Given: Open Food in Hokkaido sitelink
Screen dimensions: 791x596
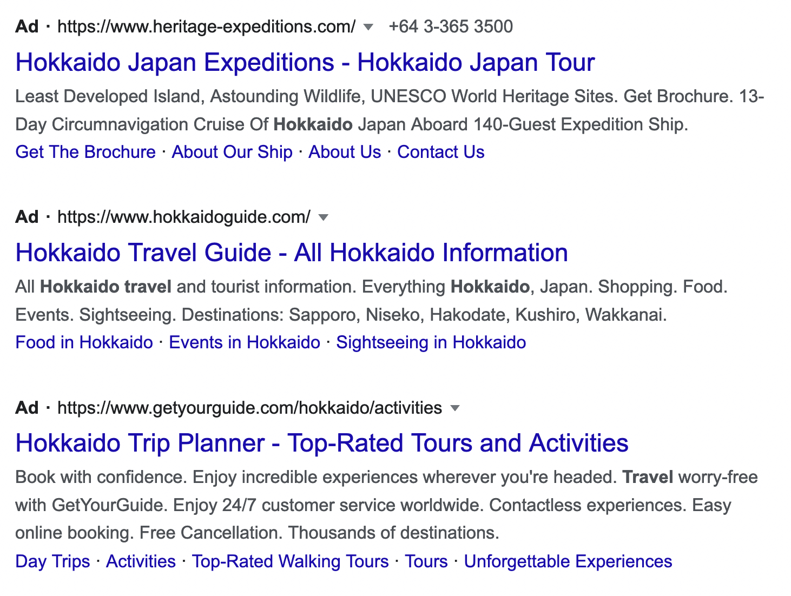Looking at the screenshot, I should [x=84, y=342].
